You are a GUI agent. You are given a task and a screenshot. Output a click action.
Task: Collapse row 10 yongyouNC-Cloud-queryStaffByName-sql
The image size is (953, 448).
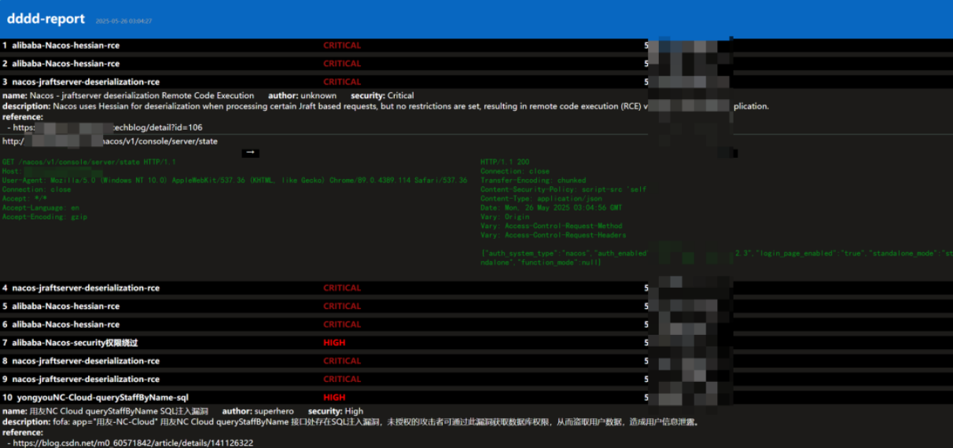[x=476, y=398]
